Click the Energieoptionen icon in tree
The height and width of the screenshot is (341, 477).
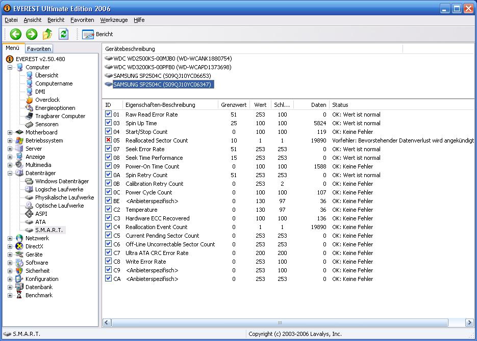29,108
